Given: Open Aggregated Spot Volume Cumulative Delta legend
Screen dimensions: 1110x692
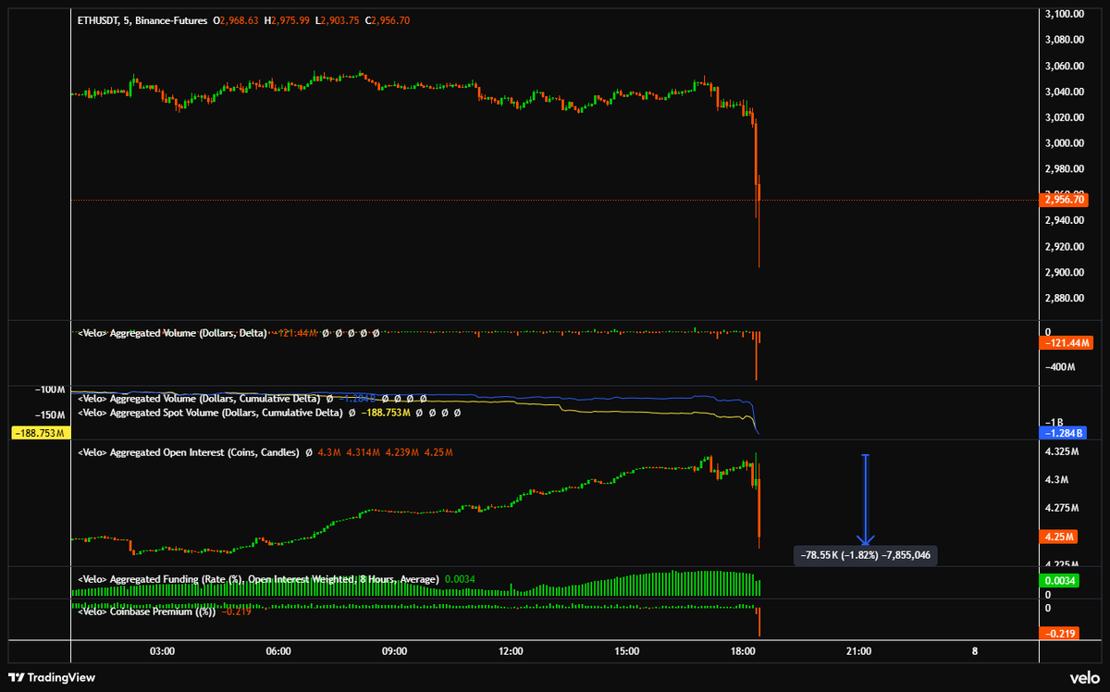Looking at the screenshot, I should pos(210,412).
